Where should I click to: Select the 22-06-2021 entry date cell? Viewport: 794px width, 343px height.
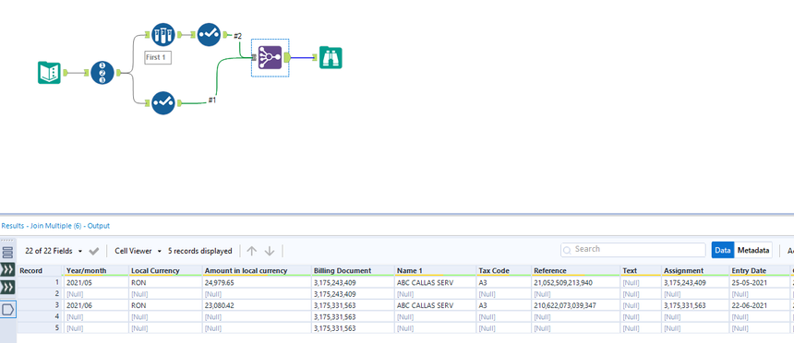(759, 305)
